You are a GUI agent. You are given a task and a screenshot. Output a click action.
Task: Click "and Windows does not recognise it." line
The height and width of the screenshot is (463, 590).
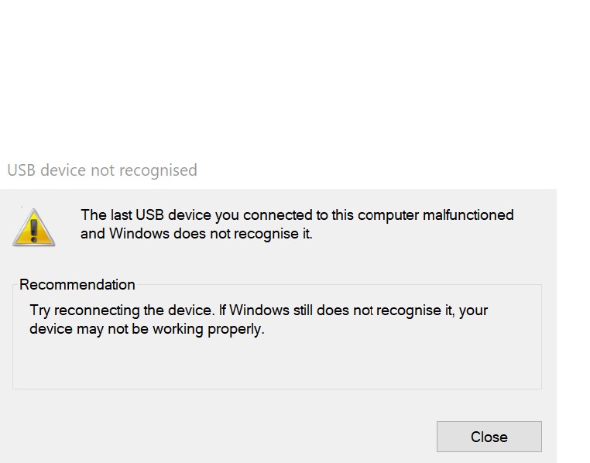coord(196,233)
